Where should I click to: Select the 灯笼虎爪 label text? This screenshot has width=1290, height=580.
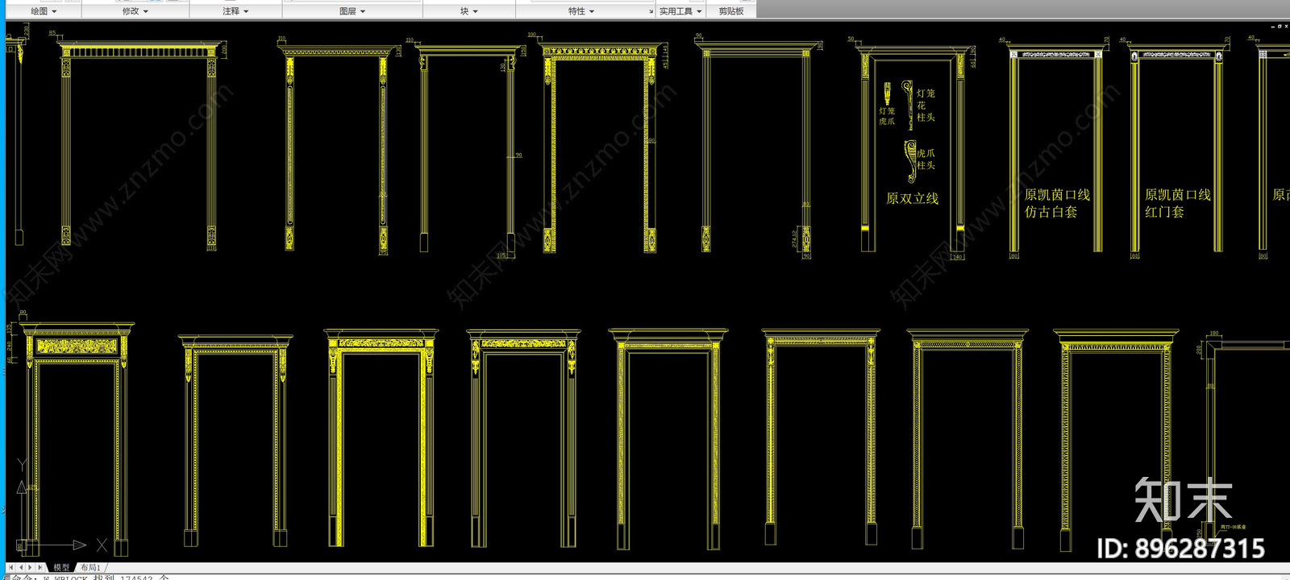point(887,116)
